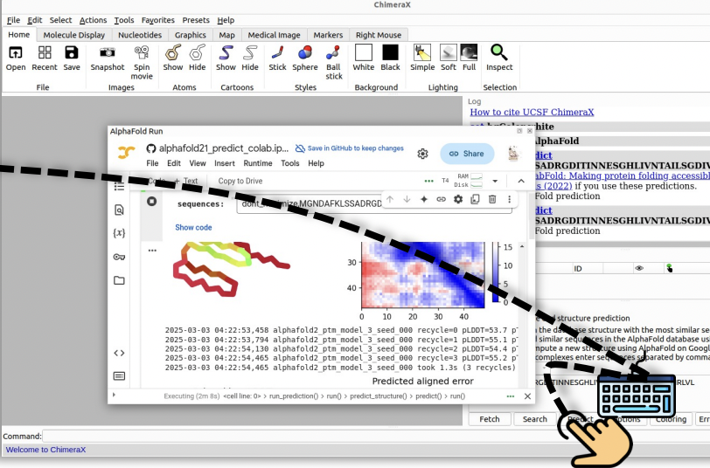Click the AlphaFold Search button
The height and width of the screenshot is (468, 710).
pos(535,419)
